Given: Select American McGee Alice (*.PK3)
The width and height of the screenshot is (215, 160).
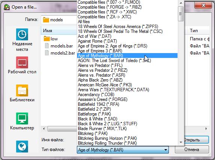Looking at the screenshot, I should tap(127, 85).
